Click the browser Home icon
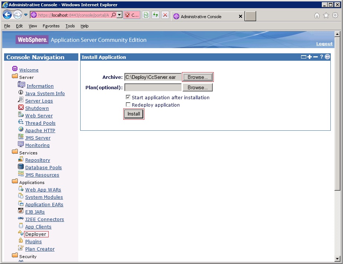The image size is (343, 264). point(317,15)
